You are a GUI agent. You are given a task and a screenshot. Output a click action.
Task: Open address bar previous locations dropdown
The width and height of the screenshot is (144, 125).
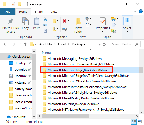(100, 44)
